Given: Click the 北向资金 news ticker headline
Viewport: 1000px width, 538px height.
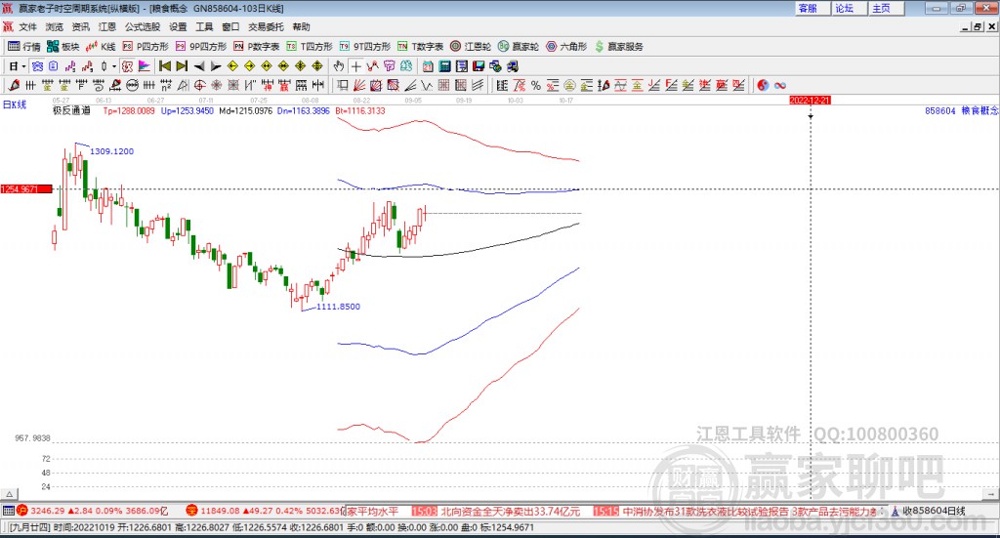Looking at the screenshot, I should (x=510, y=512).
